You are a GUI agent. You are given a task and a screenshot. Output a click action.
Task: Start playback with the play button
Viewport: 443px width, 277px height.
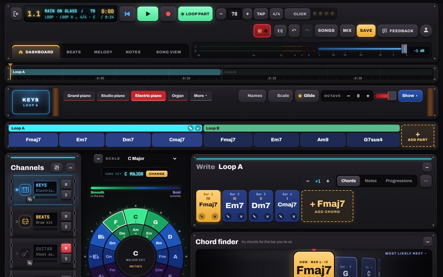tap(148, 14)
